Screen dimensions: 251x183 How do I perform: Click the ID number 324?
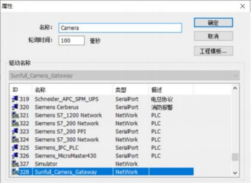click(24, 140)
